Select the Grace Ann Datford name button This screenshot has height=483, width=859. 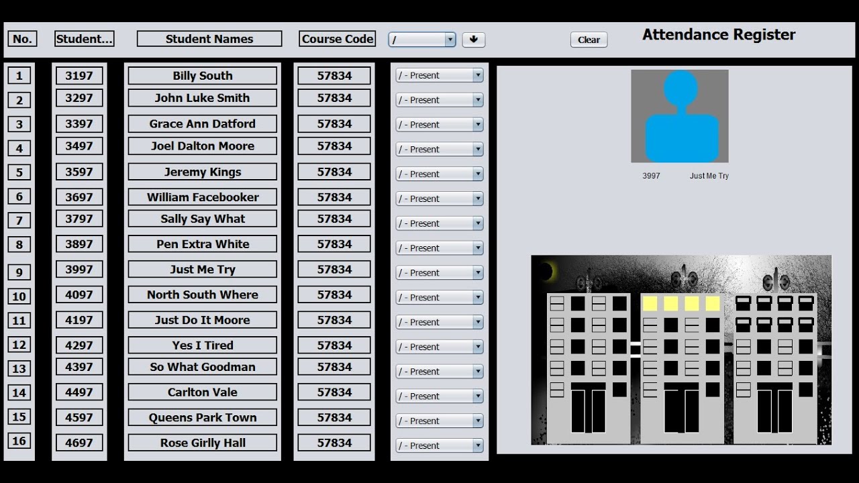[x=202, y=124]
